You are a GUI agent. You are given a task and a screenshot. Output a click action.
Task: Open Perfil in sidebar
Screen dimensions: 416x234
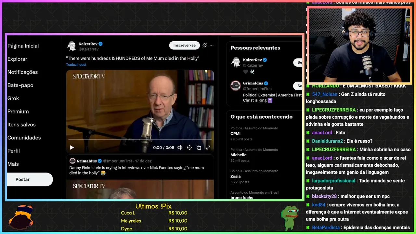[x=14, y=151]
